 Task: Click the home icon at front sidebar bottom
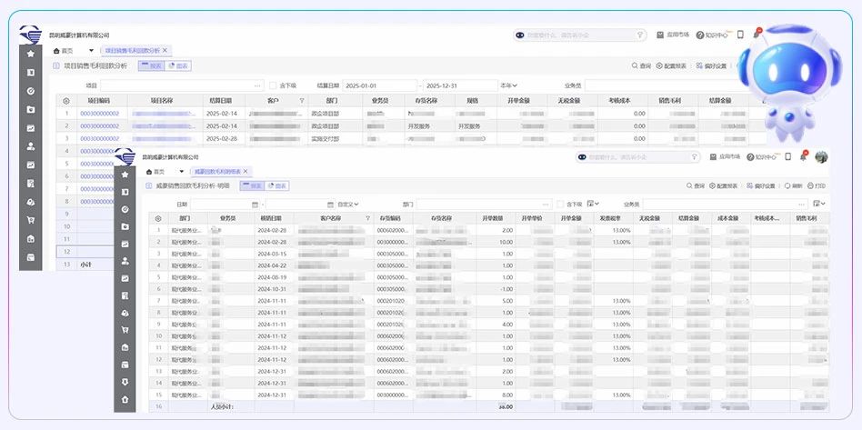125,399
